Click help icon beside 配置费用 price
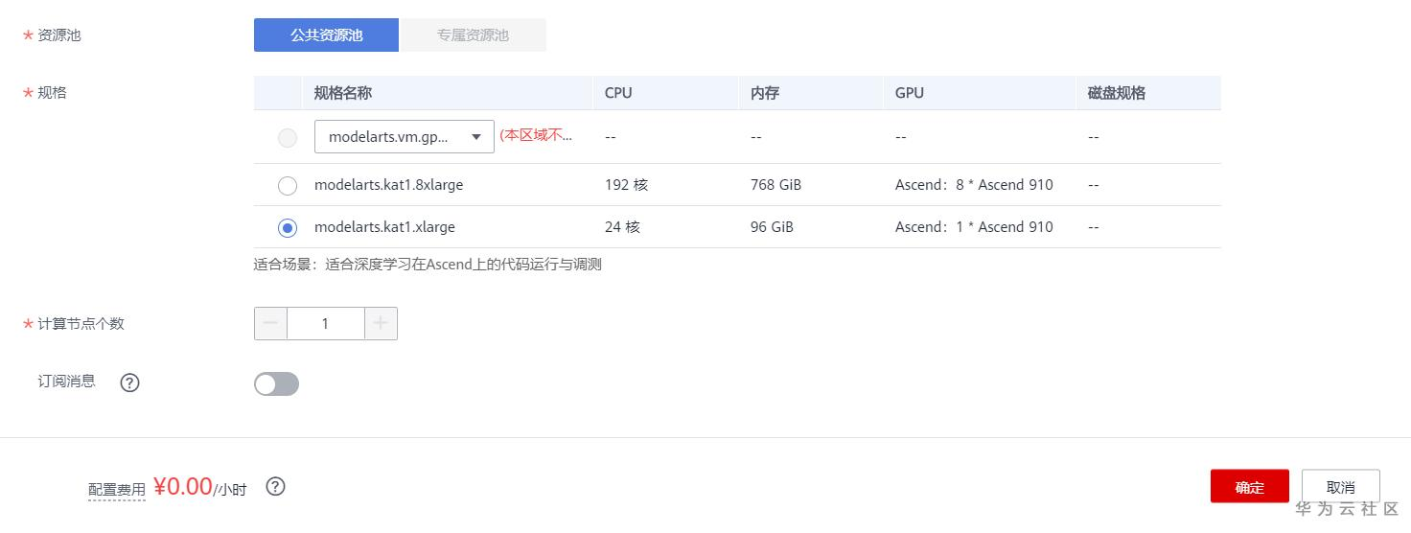 (x=276, y=487)
